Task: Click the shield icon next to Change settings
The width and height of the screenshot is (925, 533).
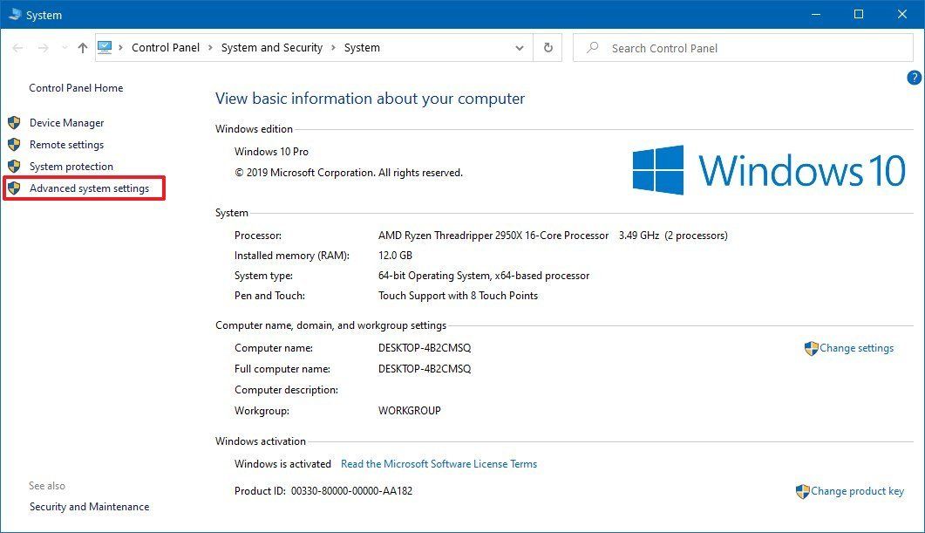Action: tap(811, 349)
